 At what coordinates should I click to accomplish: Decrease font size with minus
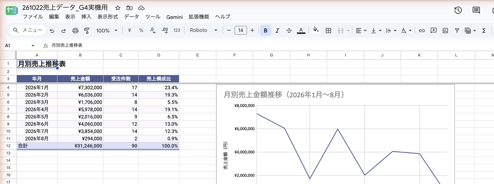229,30
